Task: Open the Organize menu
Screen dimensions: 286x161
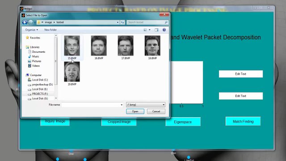Action: click(x=32, y=30)
